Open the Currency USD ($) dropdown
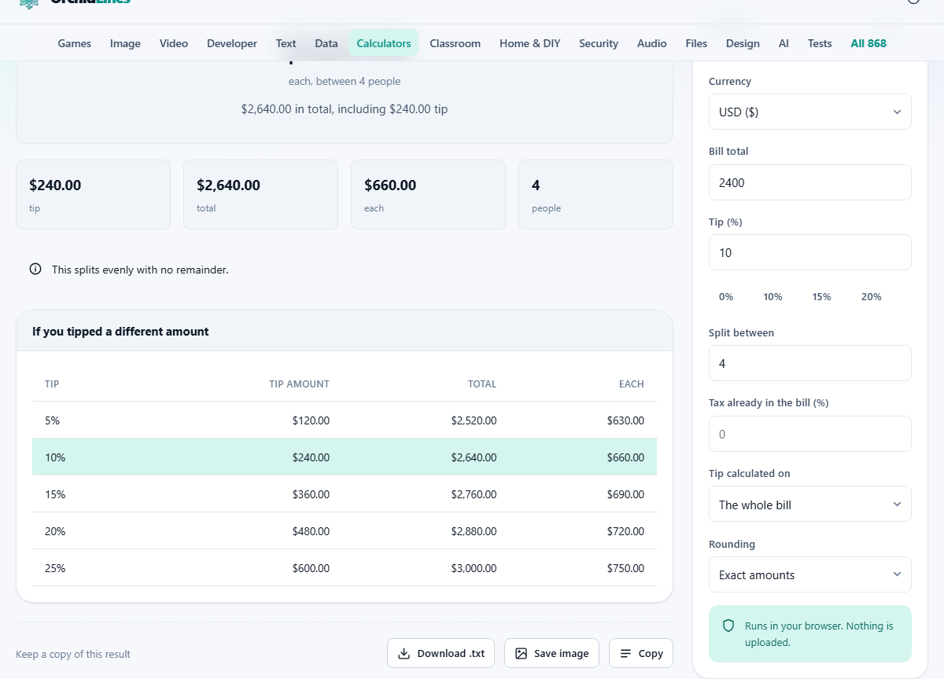 (810, 112)
